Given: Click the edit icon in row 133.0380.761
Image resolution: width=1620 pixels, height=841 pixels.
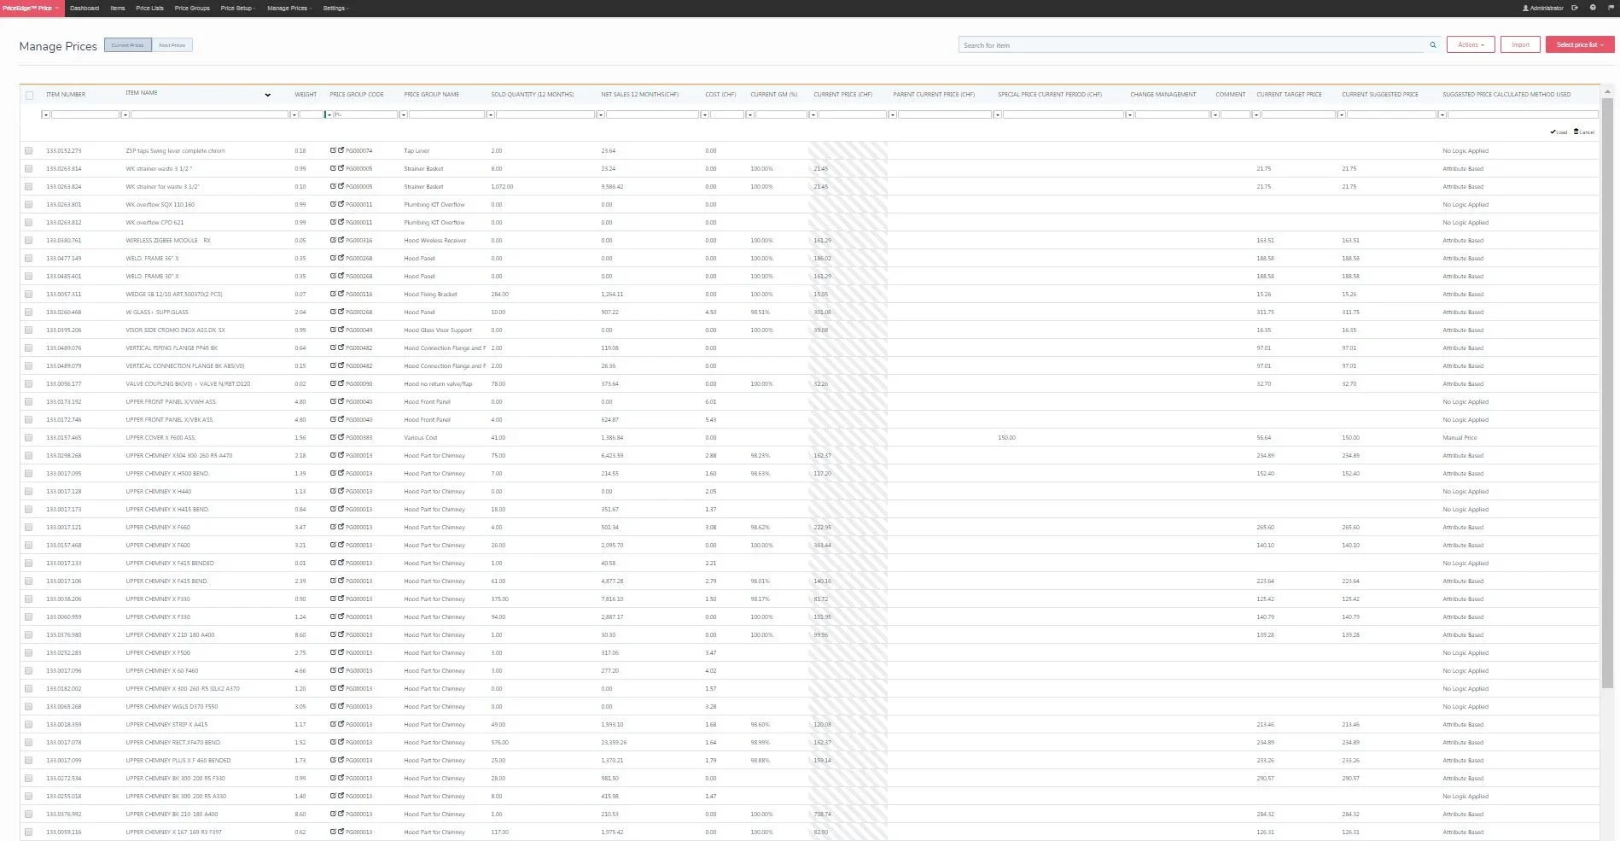Looking at the screenshot, I should click(333, 240).
